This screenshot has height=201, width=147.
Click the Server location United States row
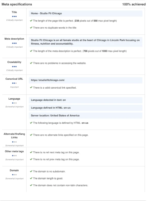(85, 115)
